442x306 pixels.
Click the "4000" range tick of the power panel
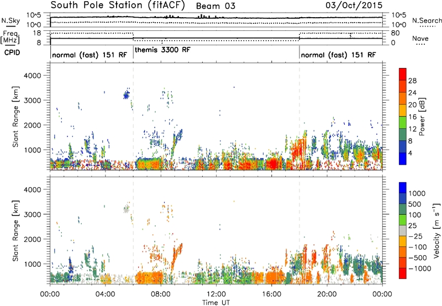(x=33, y=76)
